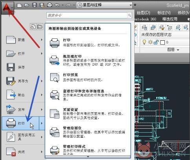Choose 打印 plot to plotter or file option
190x160 pixels.
88,43
